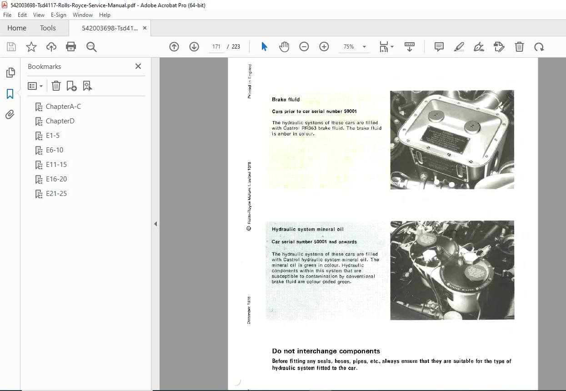Screen dimensions: 566x391
Task: Click the brake fluid reservoir photo
Action: (452, 140)
